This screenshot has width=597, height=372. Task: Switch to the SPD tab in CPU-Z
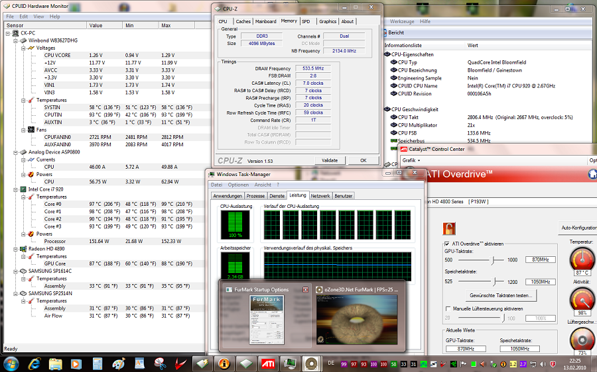pos(306,22)
